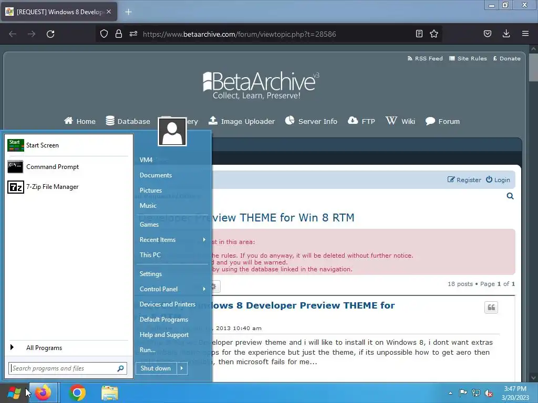Open site permissions icon in address bar
The width and height of the screenshot is (538, 403).
[133, 34]
